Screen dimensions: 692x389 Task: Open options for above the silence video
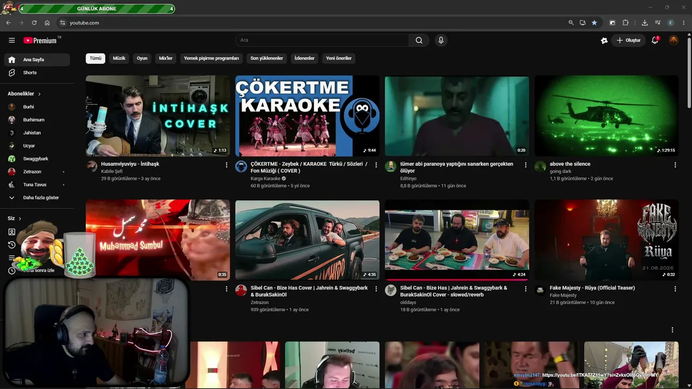[675, 165]
